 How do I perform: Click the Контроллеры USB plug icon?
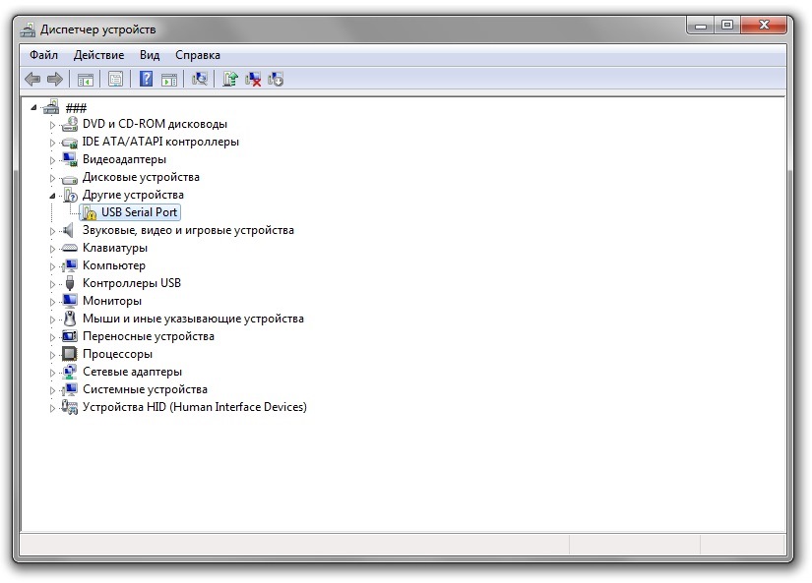coord(70,283)
